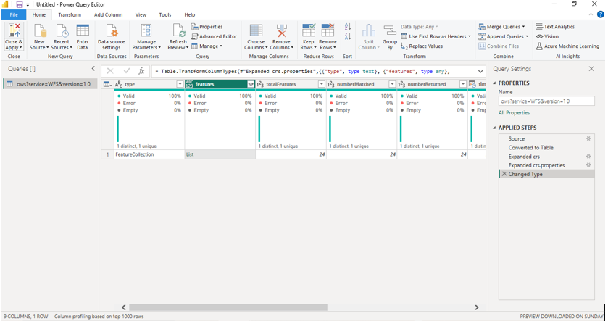This screenshot has width=608, height=321.
Task: Click the query Name input field
Action: (x=546, y=101)
